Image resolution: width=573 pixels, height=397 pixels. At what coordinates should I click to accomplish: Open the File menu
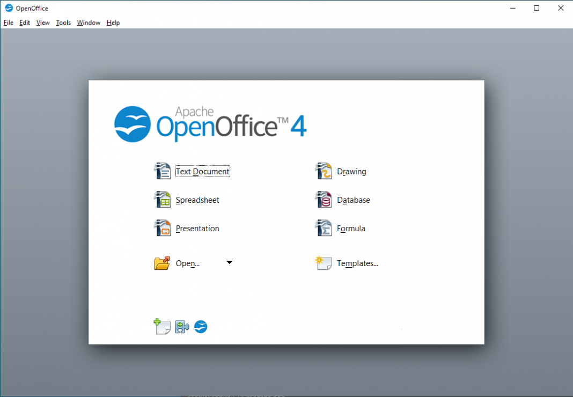point(8,23)
